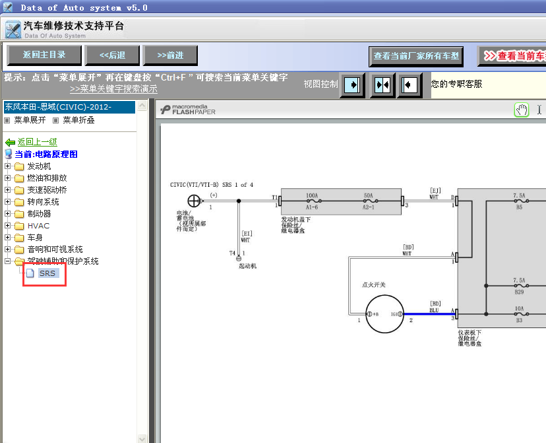This screenshot has height=443, width=546.
Task: Expand the 变速驱动桥 tree node
Action: (x=7, y=189)
